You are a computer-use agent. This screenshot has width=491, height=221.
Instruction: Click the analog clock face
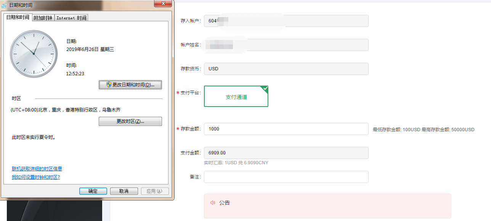coord(34,54)
